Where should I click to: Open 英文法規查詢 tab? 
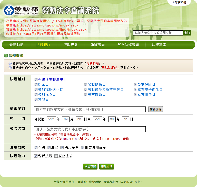pos(128,45)
